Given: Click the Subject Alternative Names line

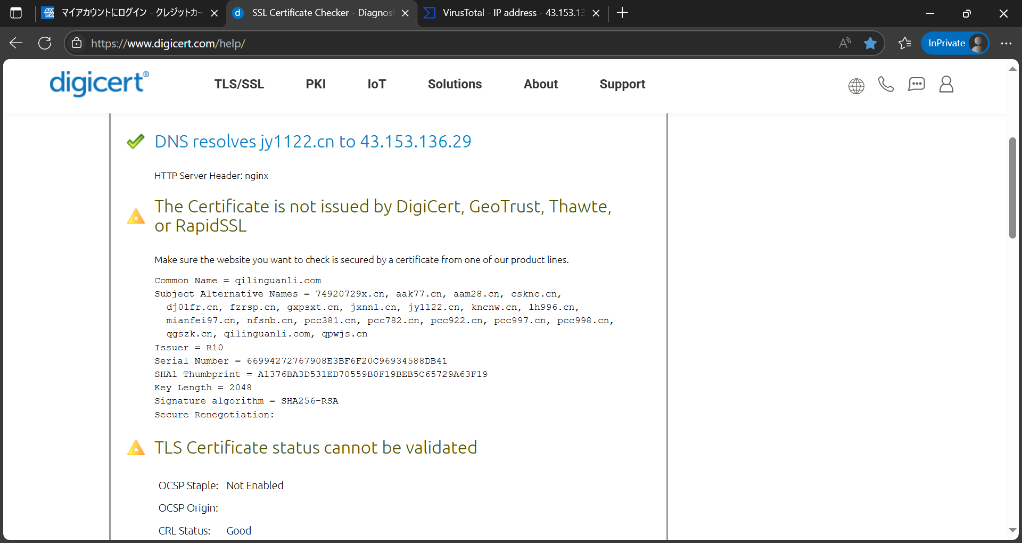Looking at the screenshot, I should (384, 314).
